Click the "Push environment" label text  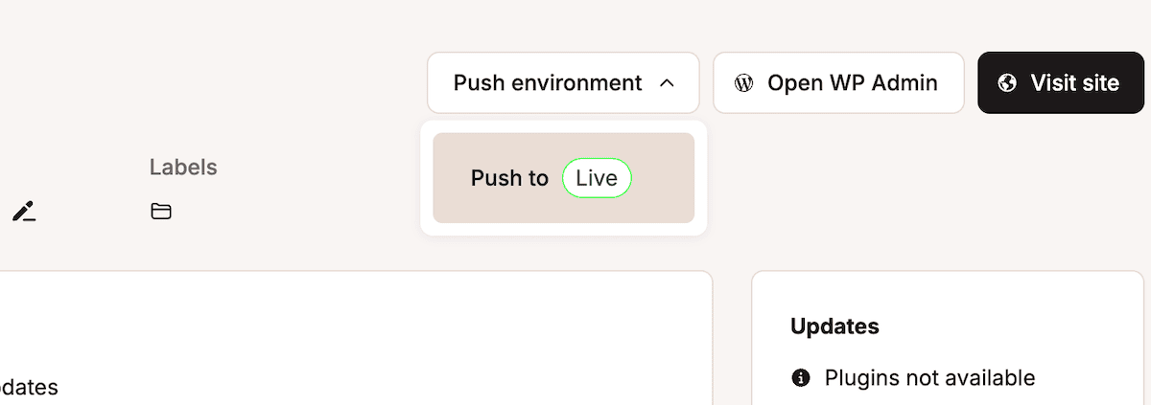click(x=548, y=83)
